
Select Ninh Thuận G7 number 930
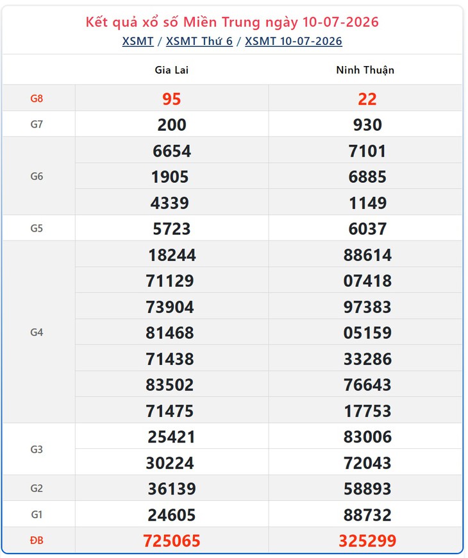click(367, 125)
